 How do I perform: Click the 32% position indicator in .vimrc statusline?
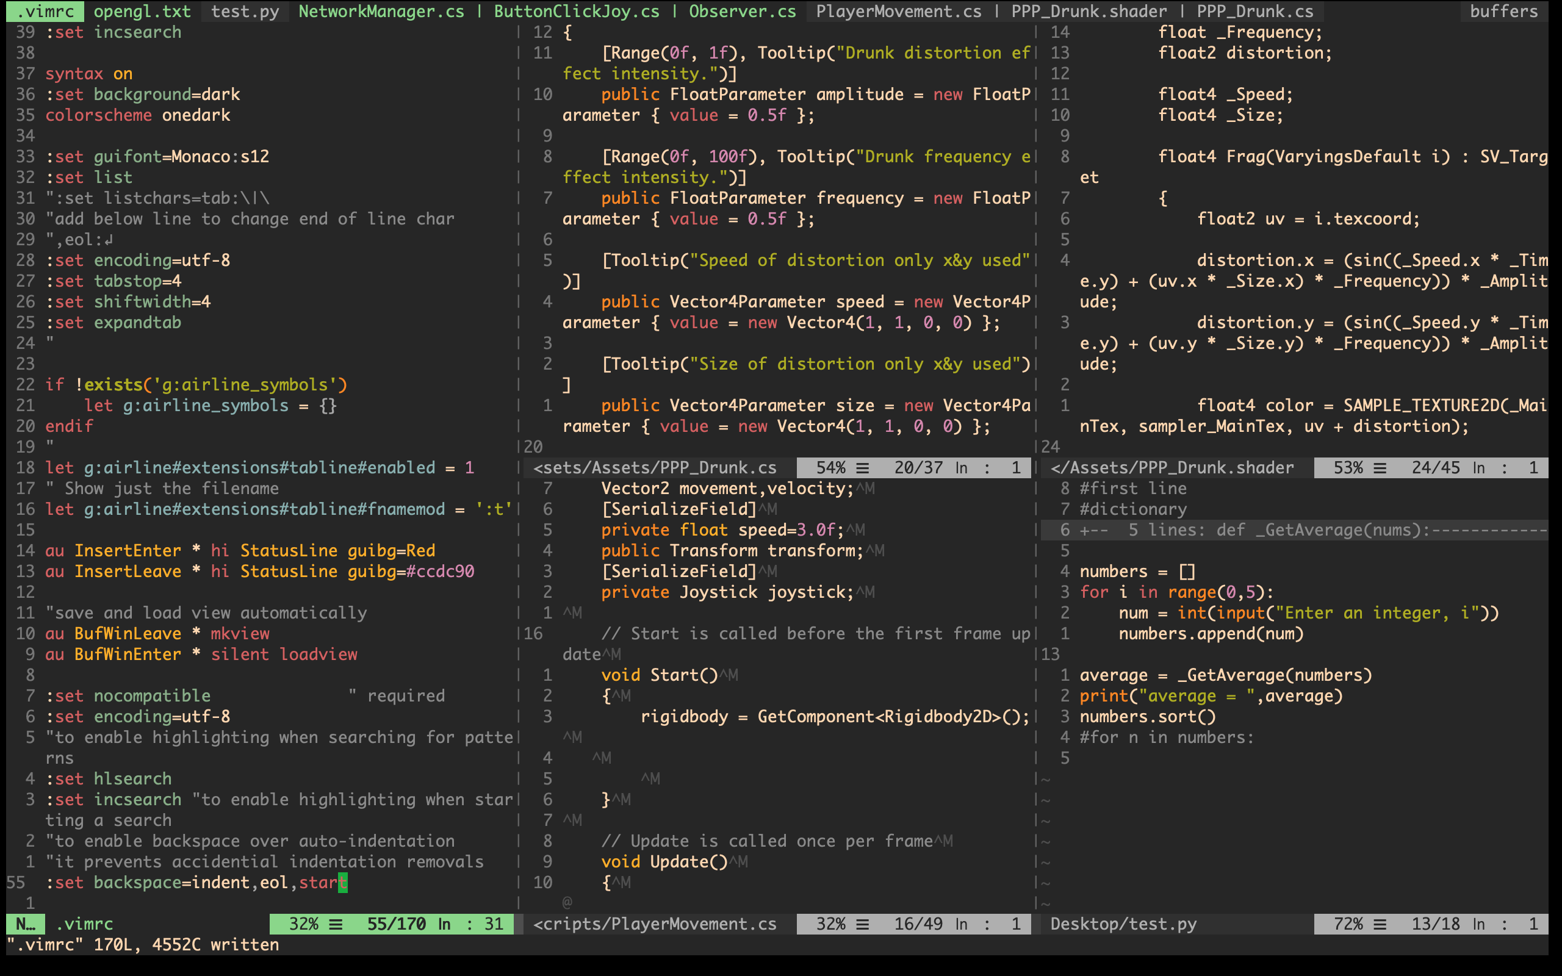pos(303,924)
